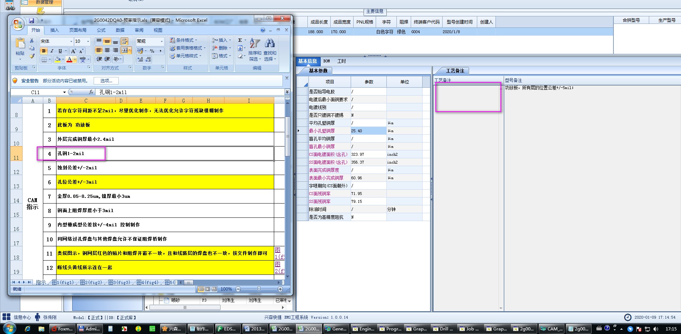Click the Fill down arrow icon
Screen dimensions: 681x334
tap(240, 48)
